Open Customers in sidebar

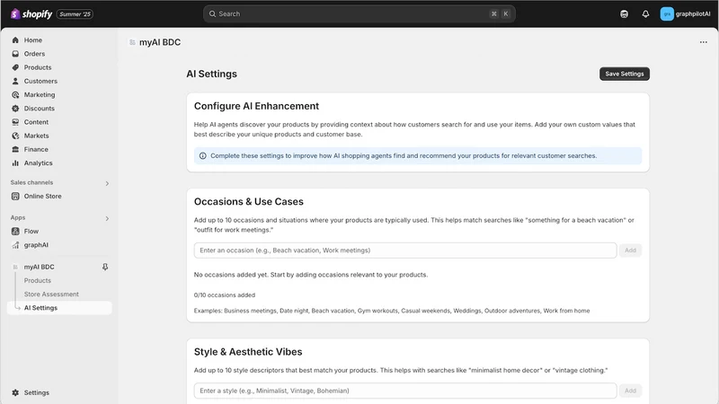(40, 81)
